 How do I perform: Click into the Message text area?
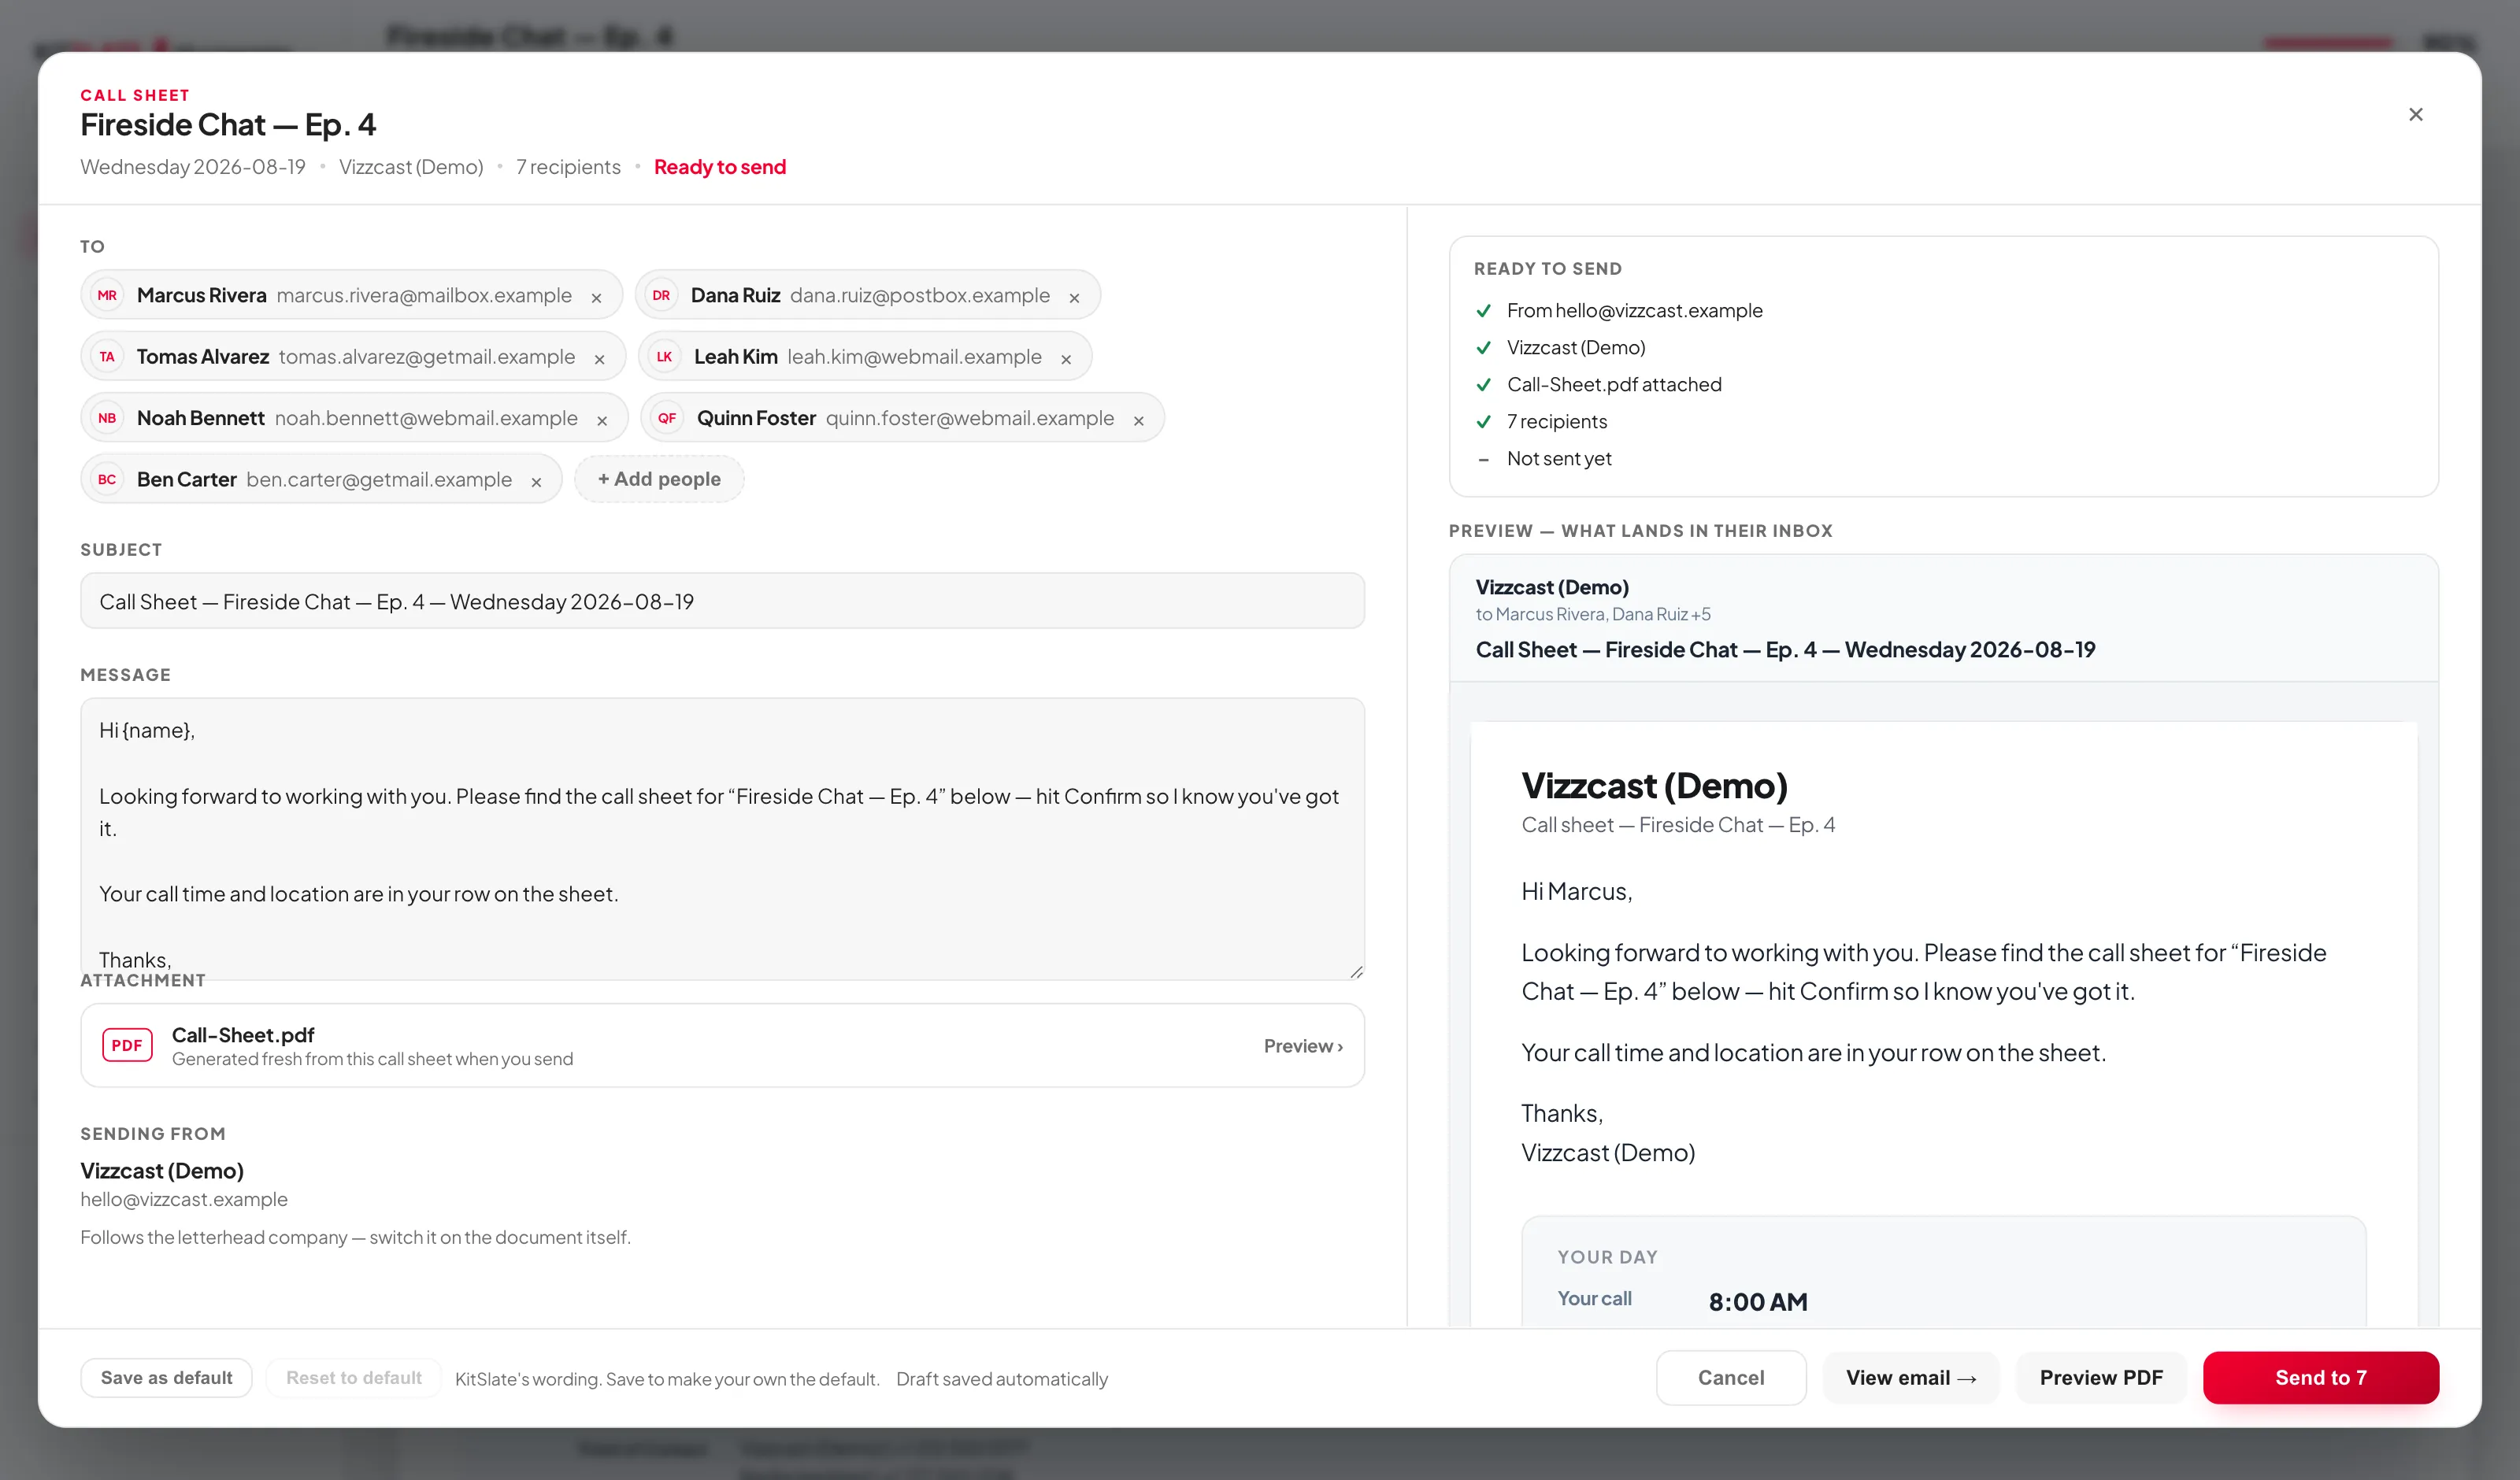tap(722, 838)
